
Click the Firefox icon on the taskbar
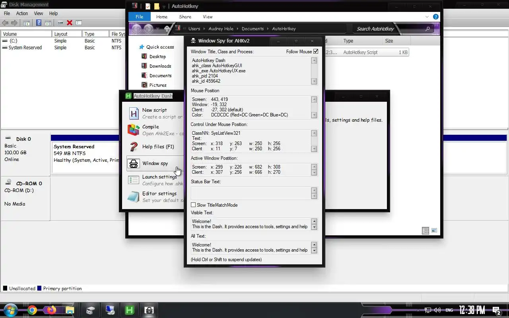pyautogui.click(x=51, y=310)
